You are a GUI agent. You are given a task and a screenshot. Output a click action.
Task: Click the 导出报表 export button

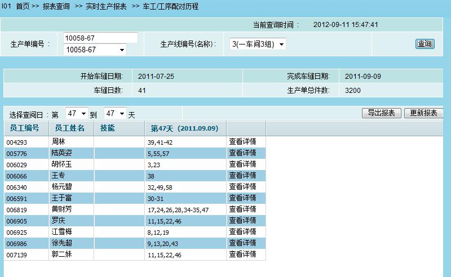point(381,113)
